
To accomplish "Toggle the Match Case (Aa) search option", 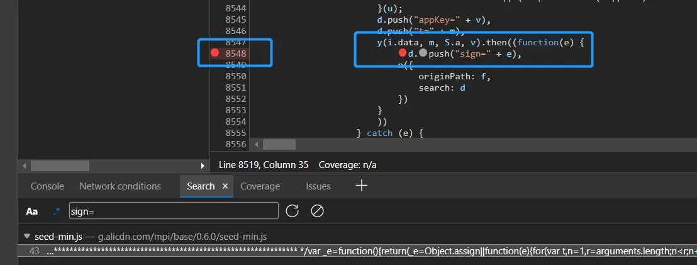I will click(31, 211).
